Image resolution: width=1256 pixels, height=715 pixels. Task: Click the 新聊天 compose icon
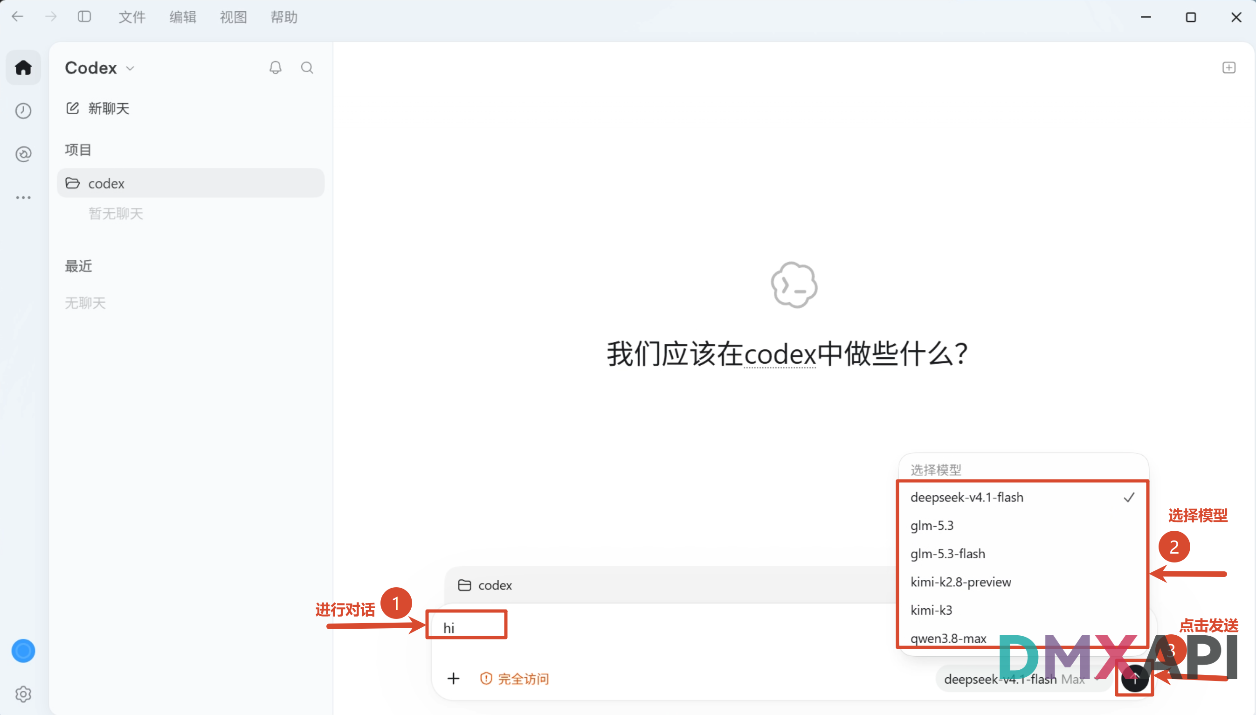(72, 108)
